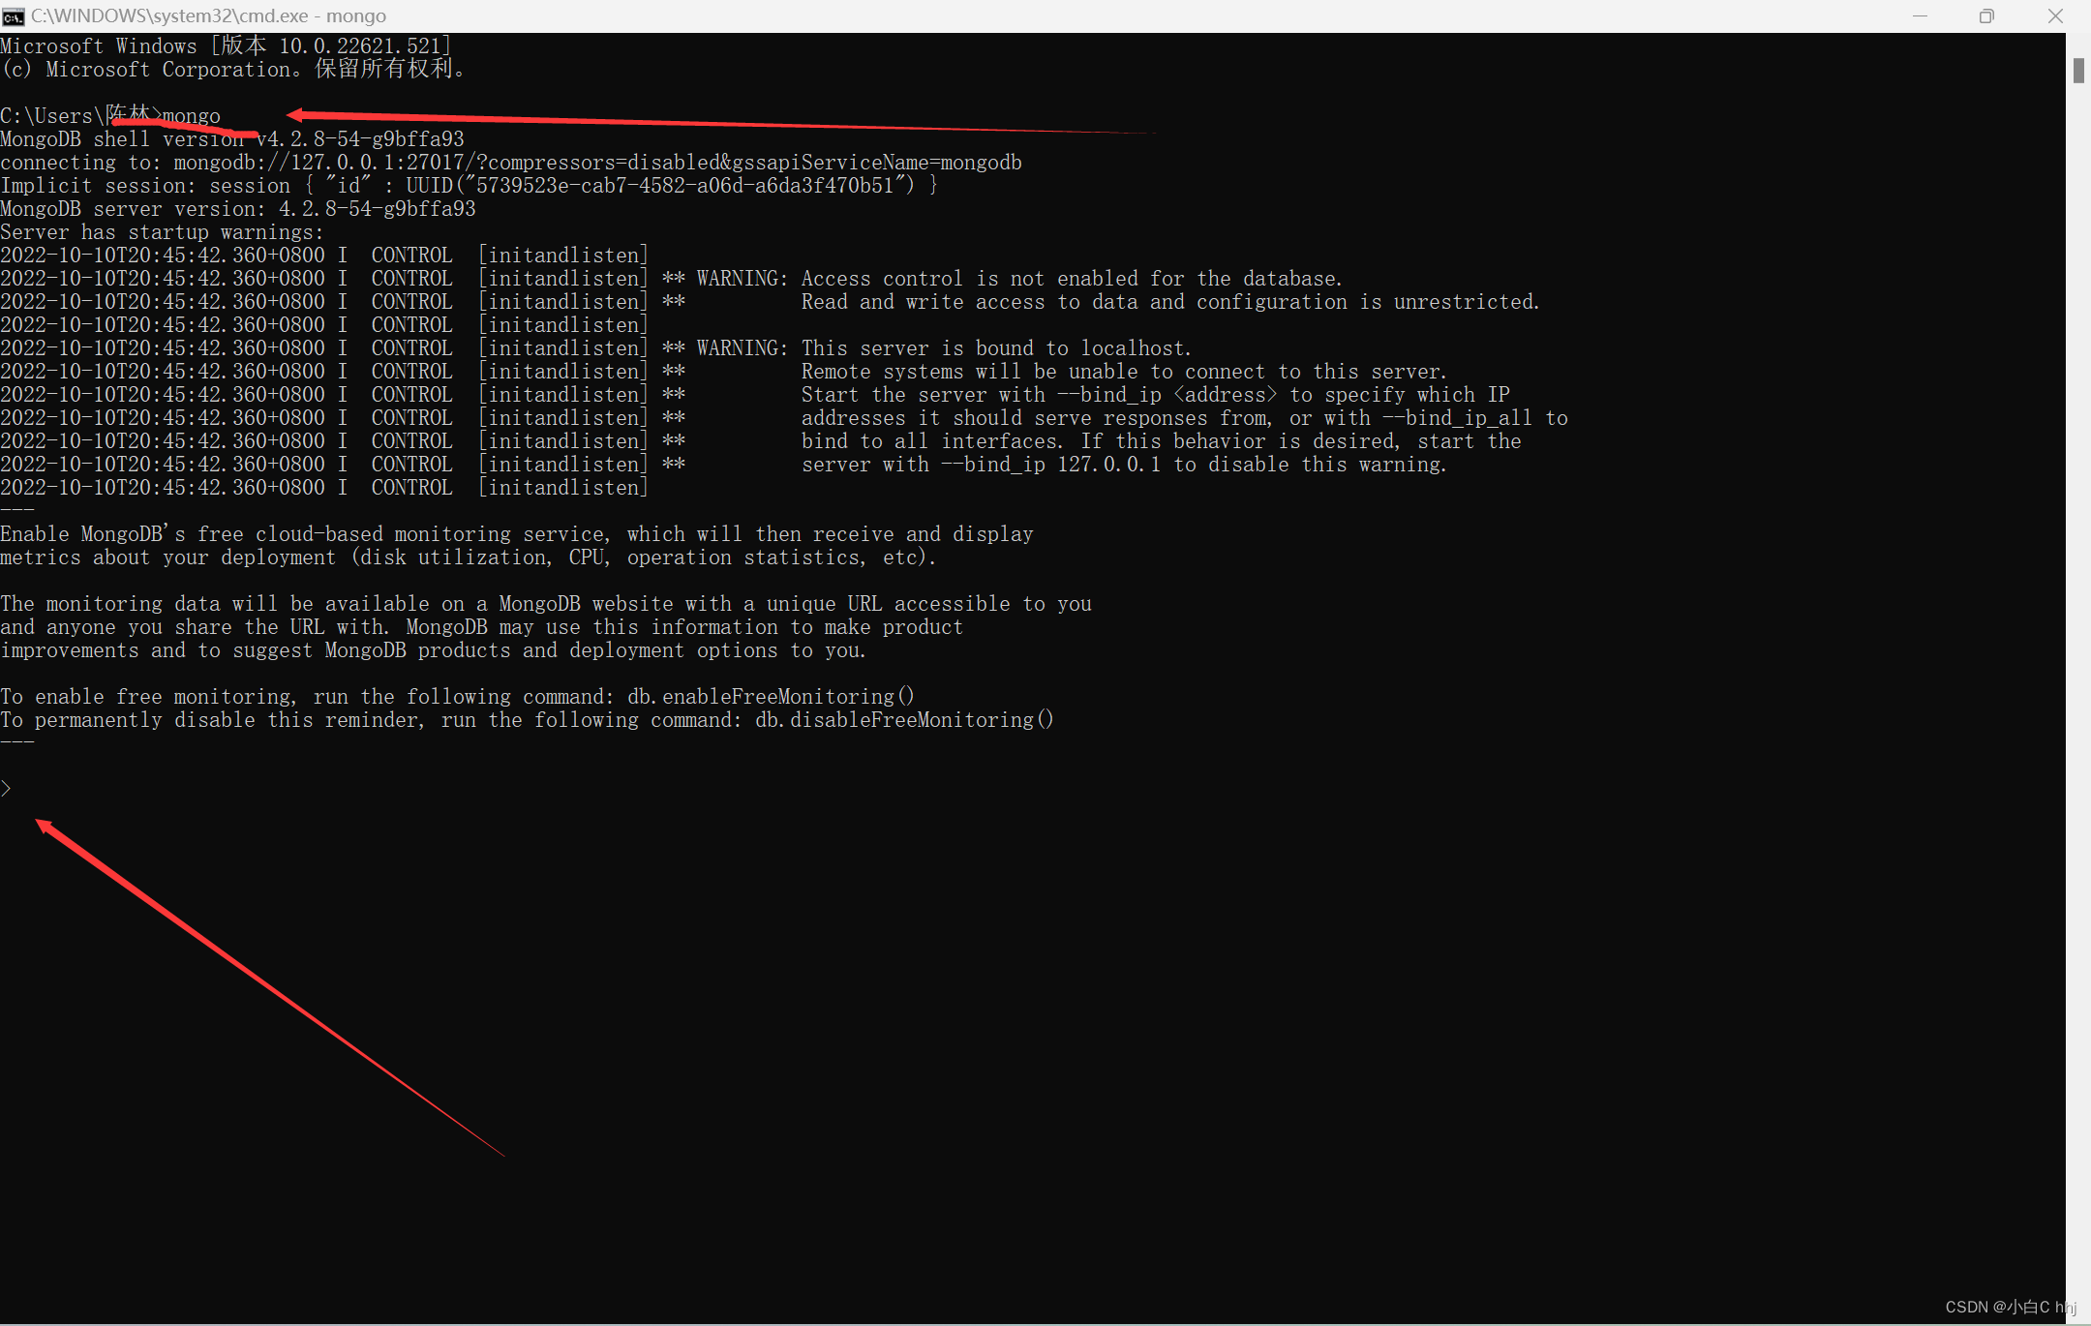
Task: Minimize the cmd.exe mongo window
Action: 1921,15
